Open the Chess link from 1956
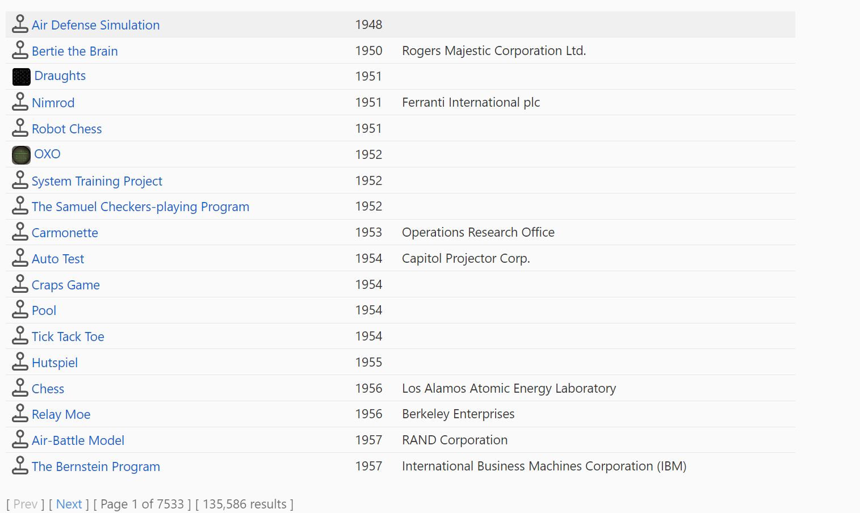 (48, 389)
